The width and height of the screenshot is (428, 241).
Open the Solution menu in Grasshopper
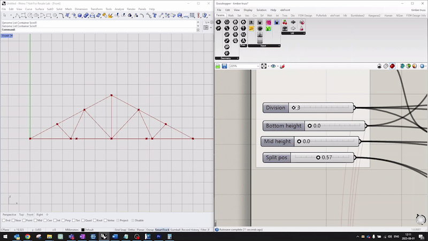click(261, 10)
